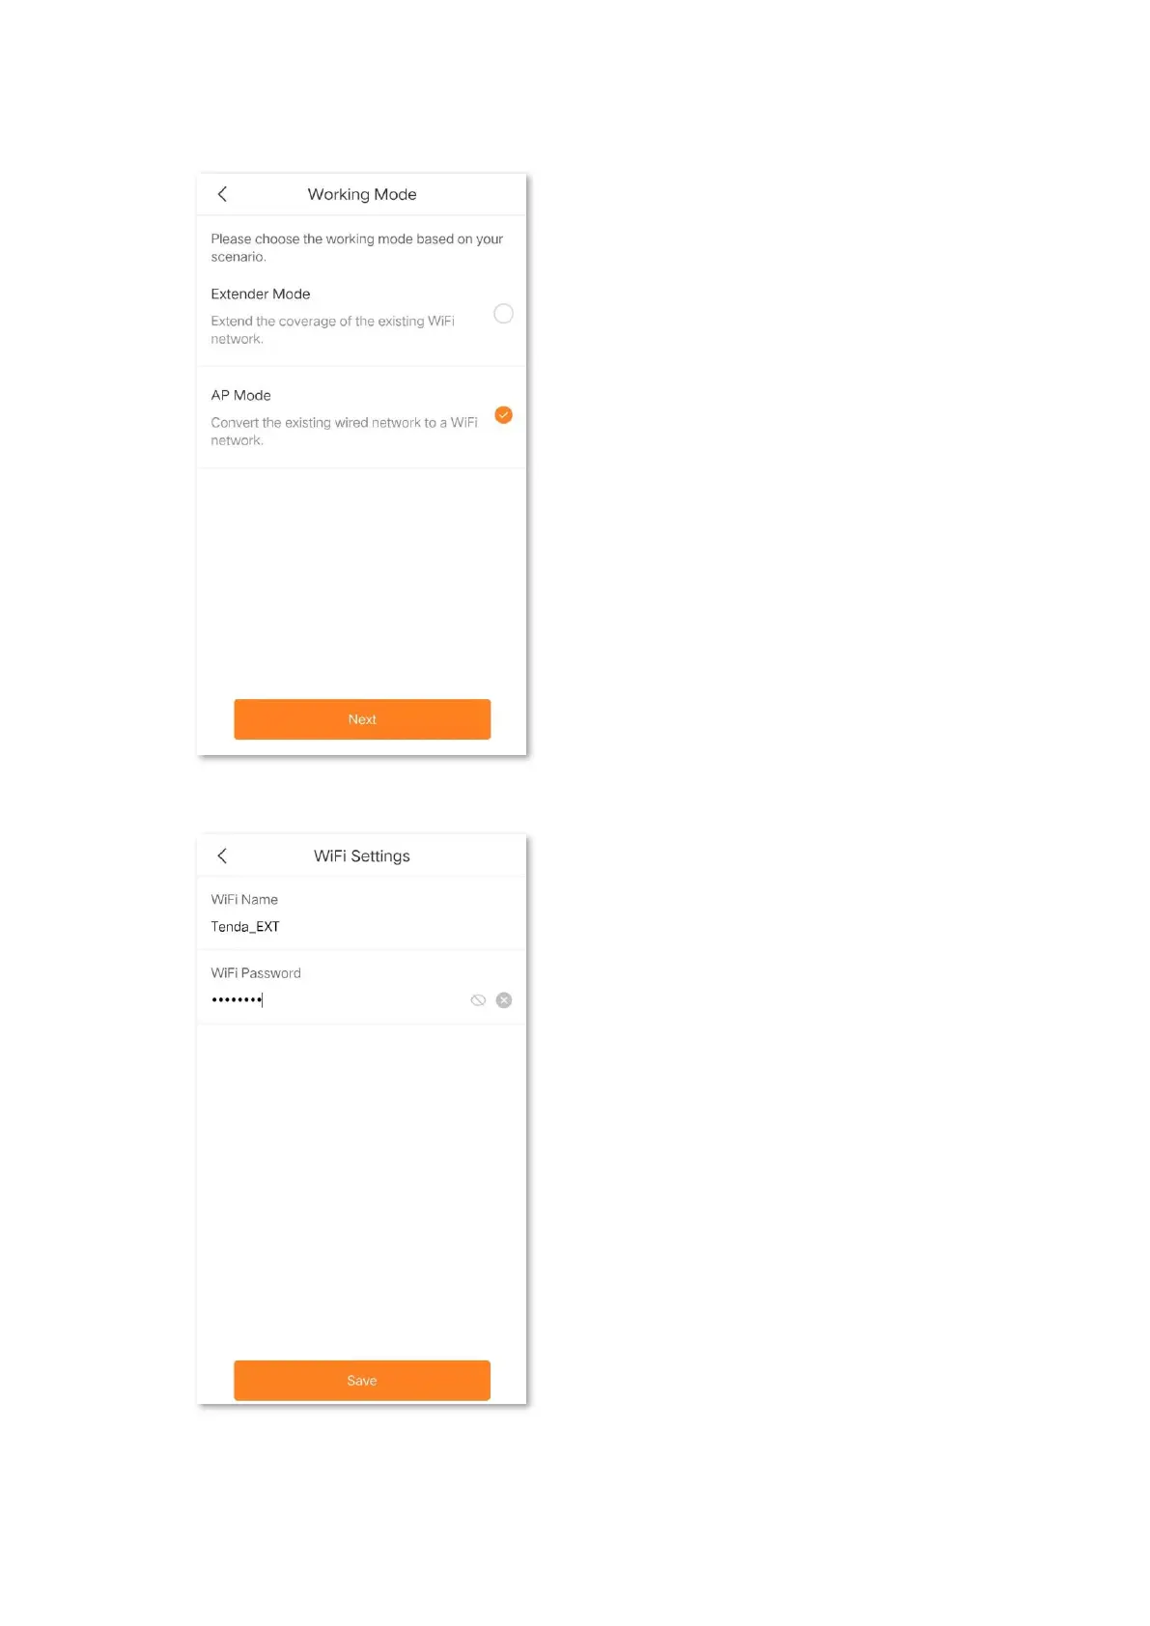This screenshot has height=1626, width=1150.
Task: Click the WiFi Settings title
Action: tap(362, 855)
